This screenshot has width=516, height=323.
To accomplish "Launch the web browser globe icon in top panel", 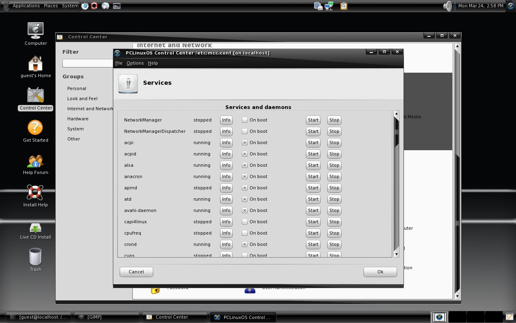I will pyautogui.click(x=85, y=6).
